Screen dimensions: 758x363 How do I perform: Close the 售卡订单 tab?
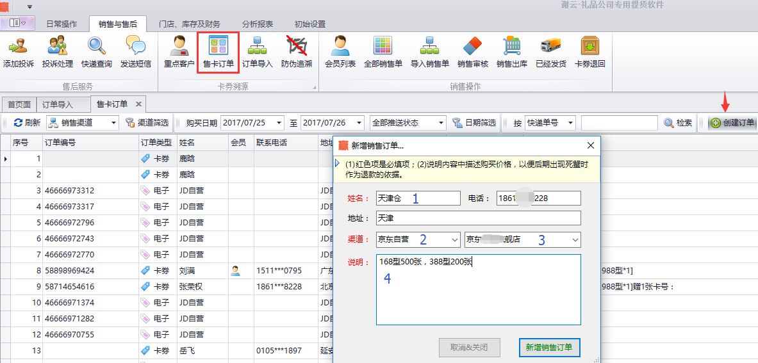point(138,104)
